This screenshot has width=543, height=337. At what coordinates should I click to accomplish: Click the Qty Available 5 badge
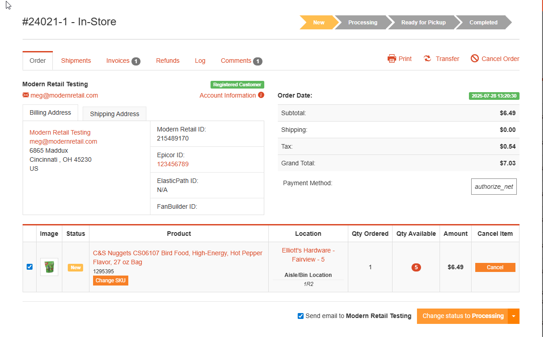point(416,267)
